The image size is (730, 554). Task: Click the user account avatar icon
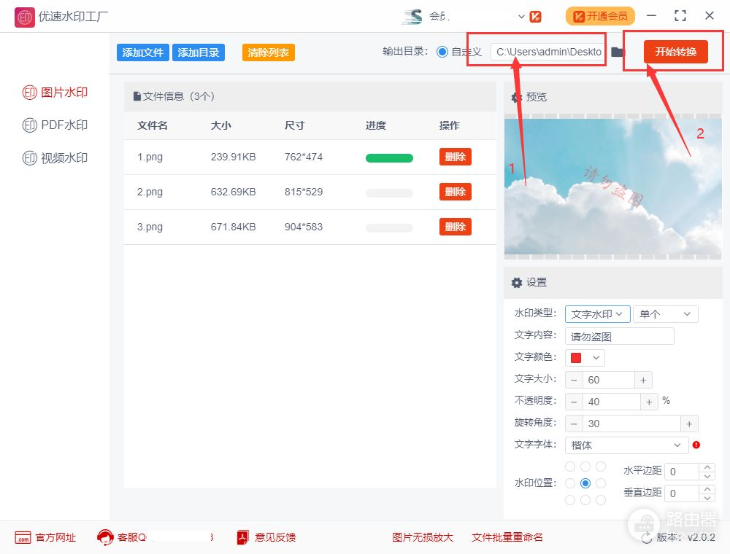(x=412, y=16)
